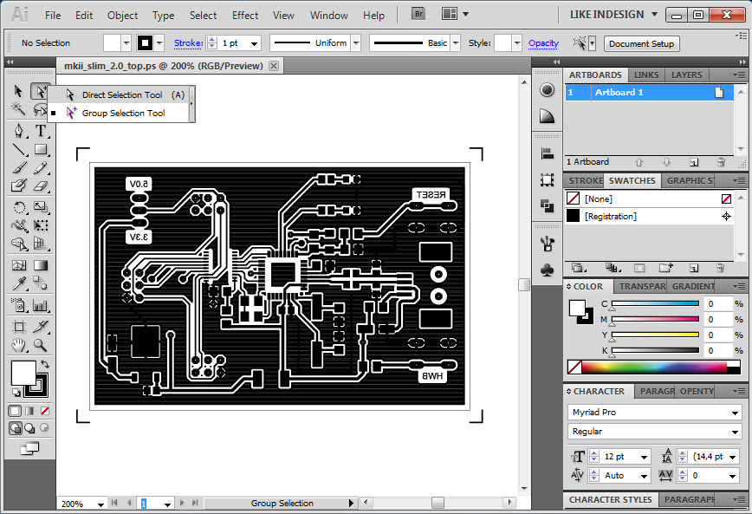The width and height of the screenshot is (752, 514).
Task: Open the LIKE INDESIGN workspace switcher
Action: pos(613,15)
